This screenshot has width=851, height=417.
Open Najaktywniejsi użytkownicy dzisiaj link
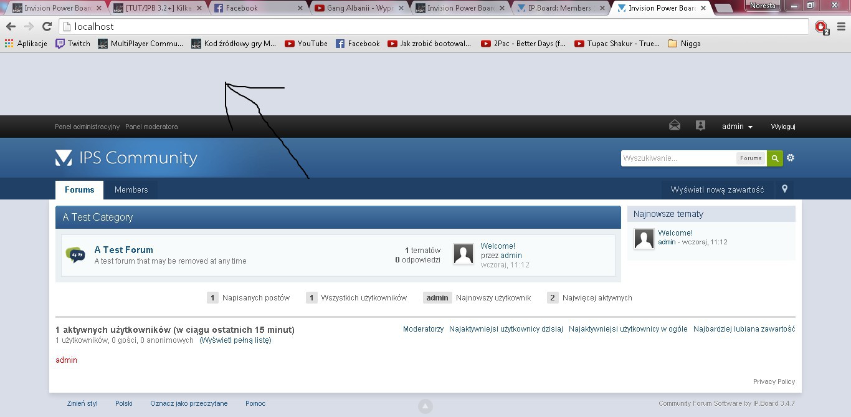506,329
